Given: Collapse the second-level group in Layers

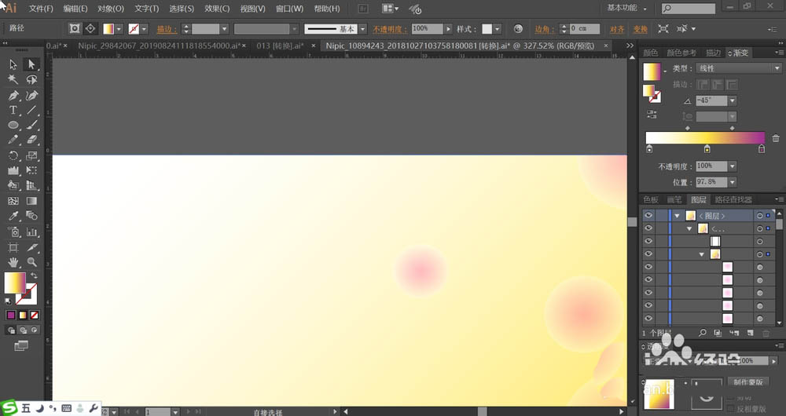Looking at the screenshot, I should click(x=689, y=228).
